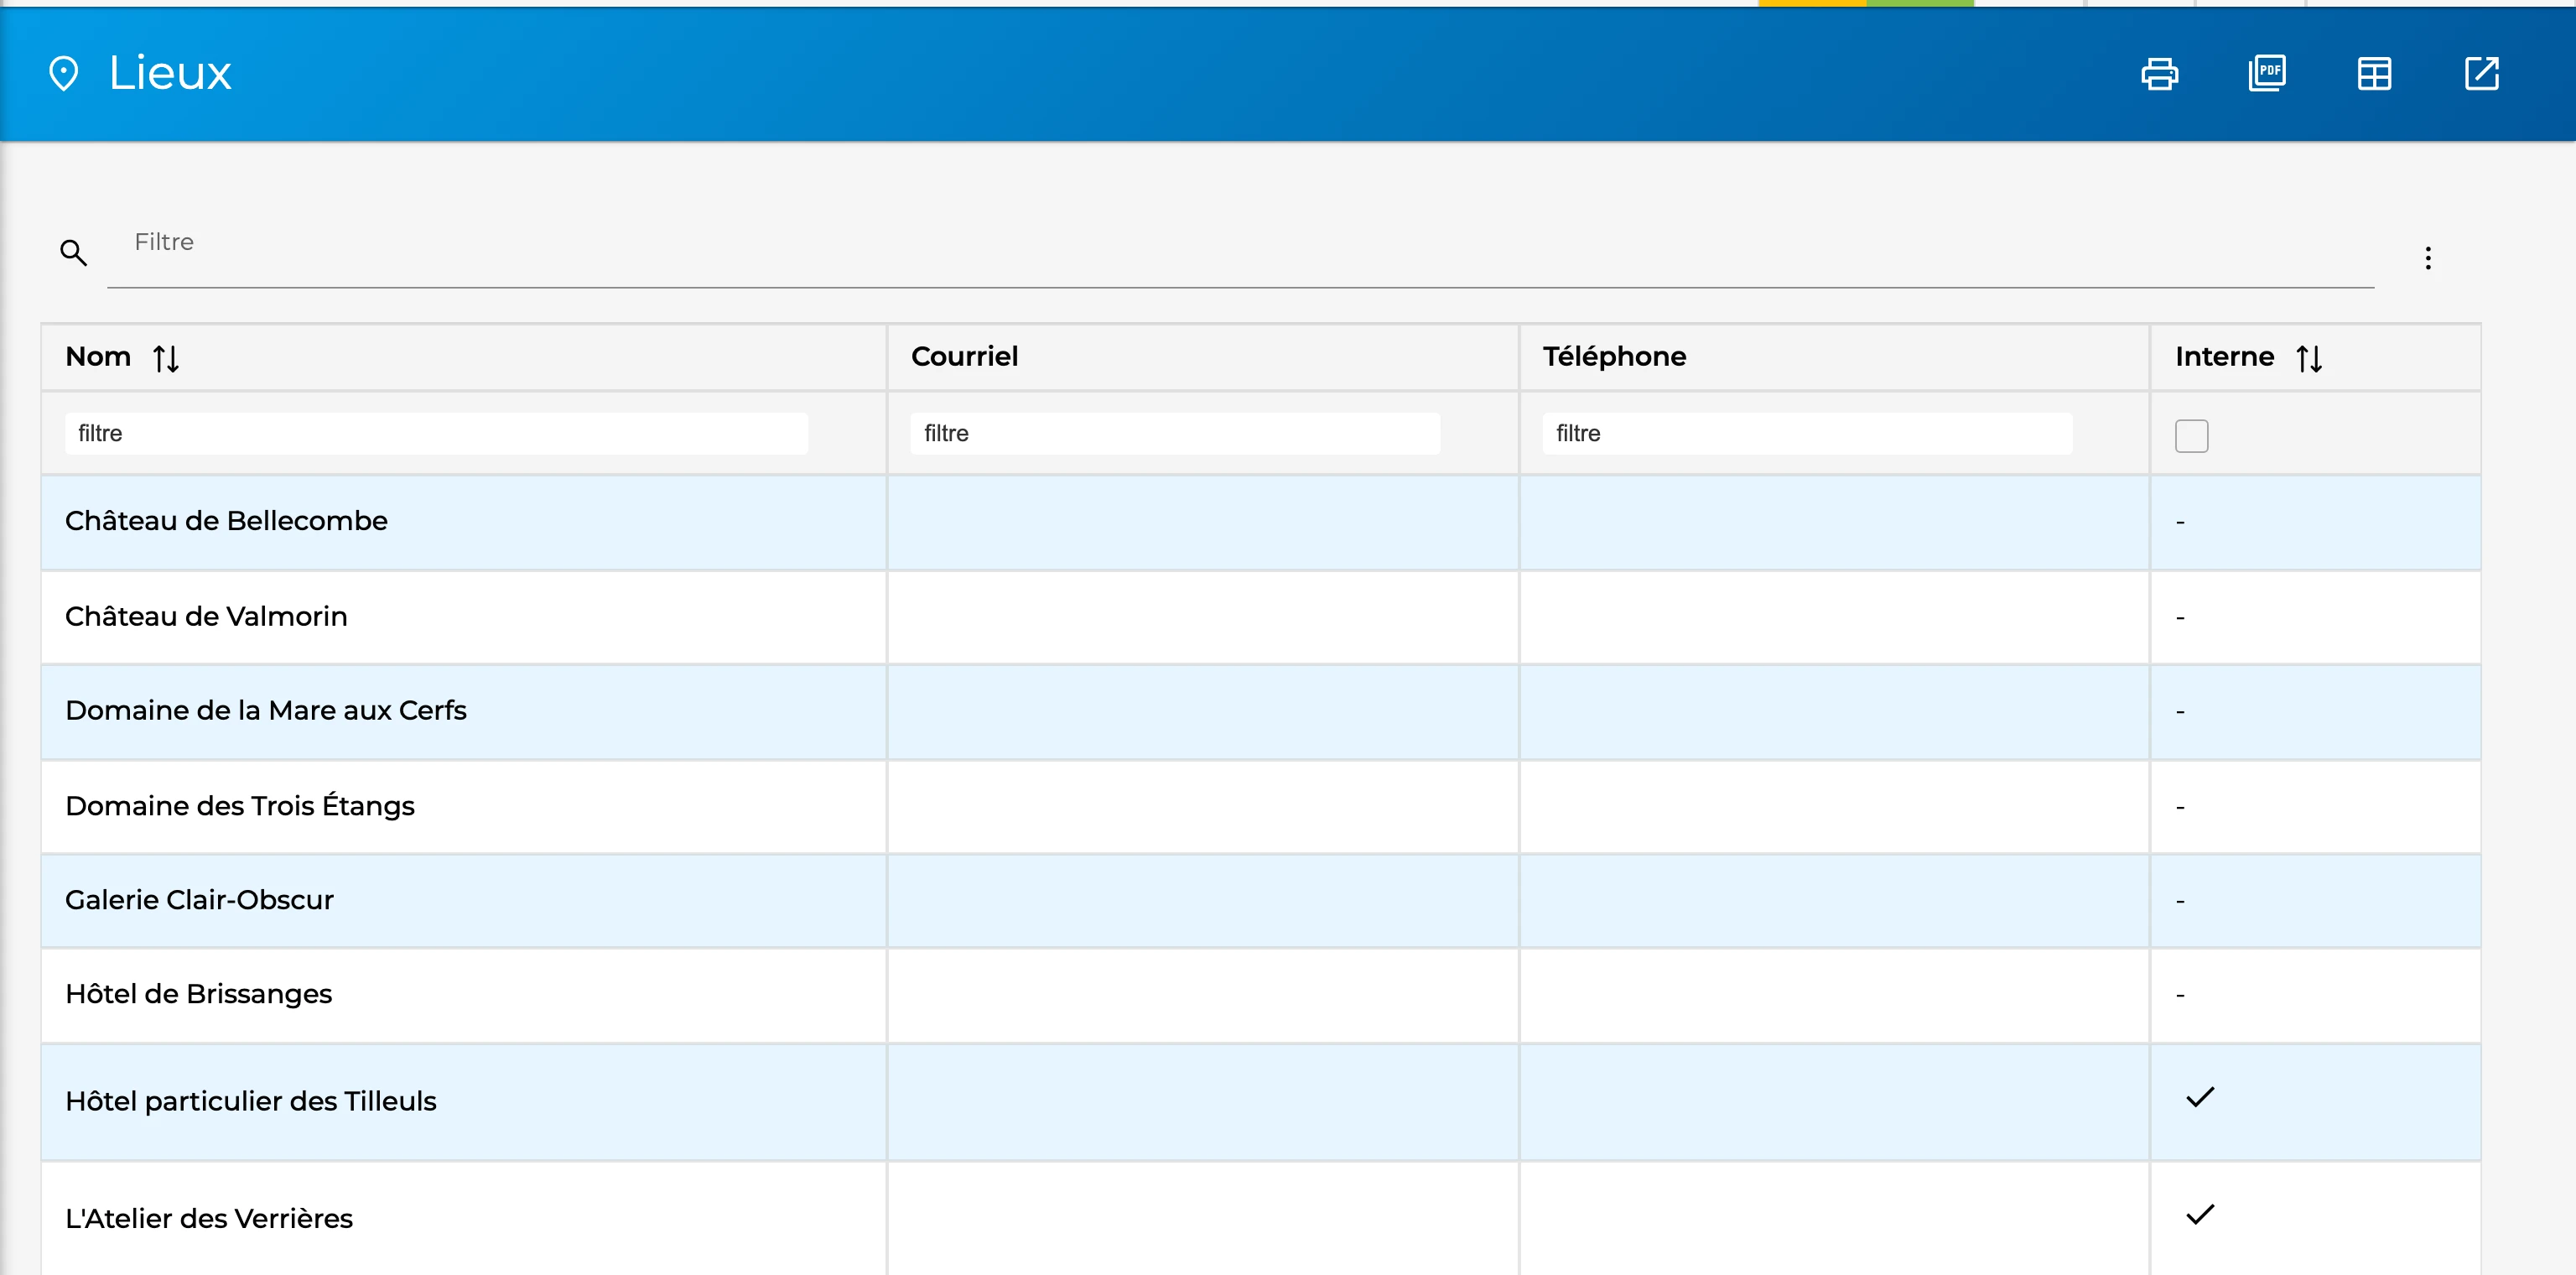This screenshot has width=2576, height=1275.
Task: Toggle the Interne filter checkbox
Action: pos(2191,436)
